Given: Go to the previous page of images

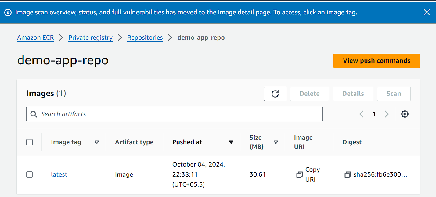Looking at the screenshot, I should pos(362,114).
